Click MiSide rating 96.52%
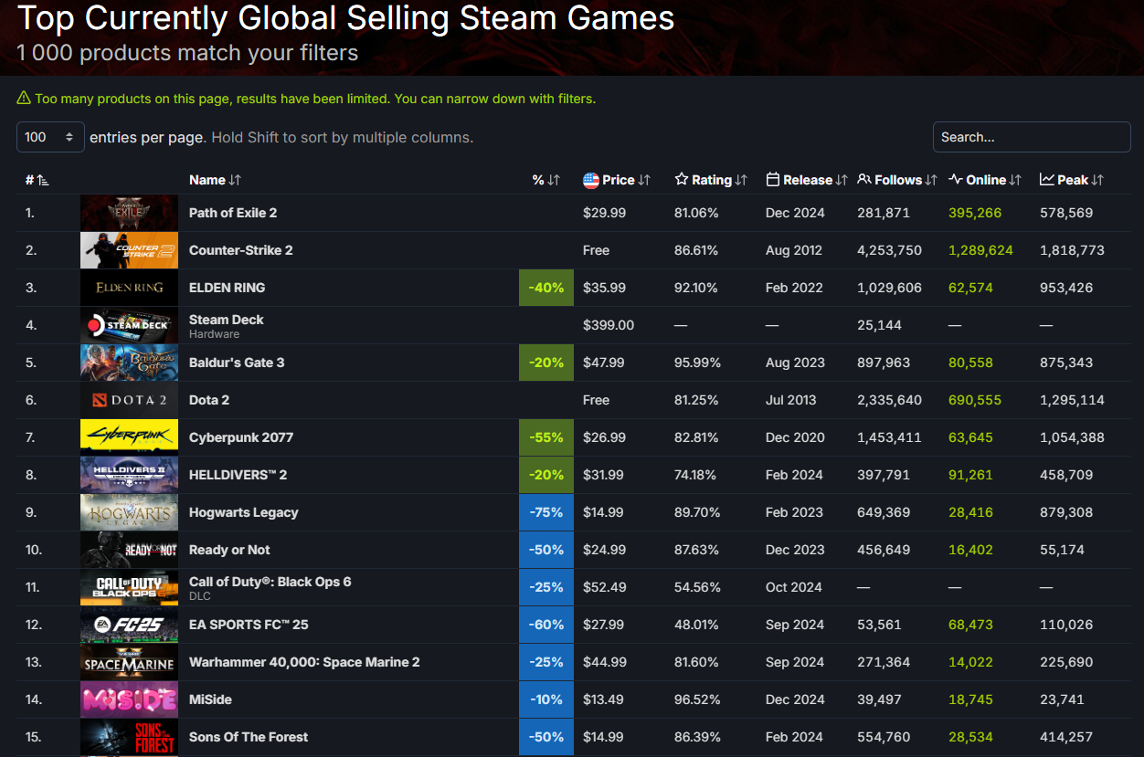 [697, 699]
